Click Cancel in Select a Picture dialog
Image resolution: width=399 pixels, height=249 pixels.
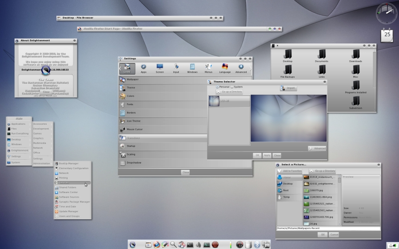(x=334, y=235)
